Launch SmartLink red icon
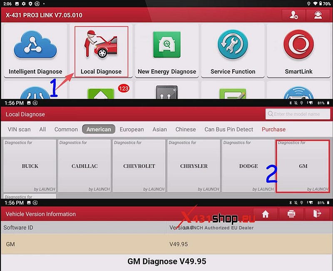This screenshot has width=333, height=271. point(298,45)
